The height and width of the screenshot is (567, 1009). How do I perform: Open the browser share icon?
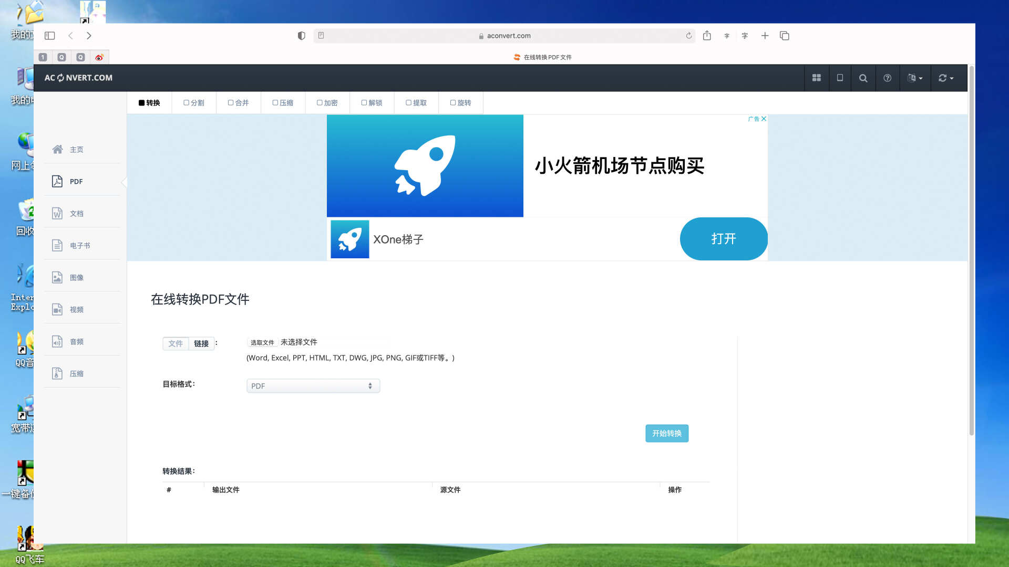point(707,35)
